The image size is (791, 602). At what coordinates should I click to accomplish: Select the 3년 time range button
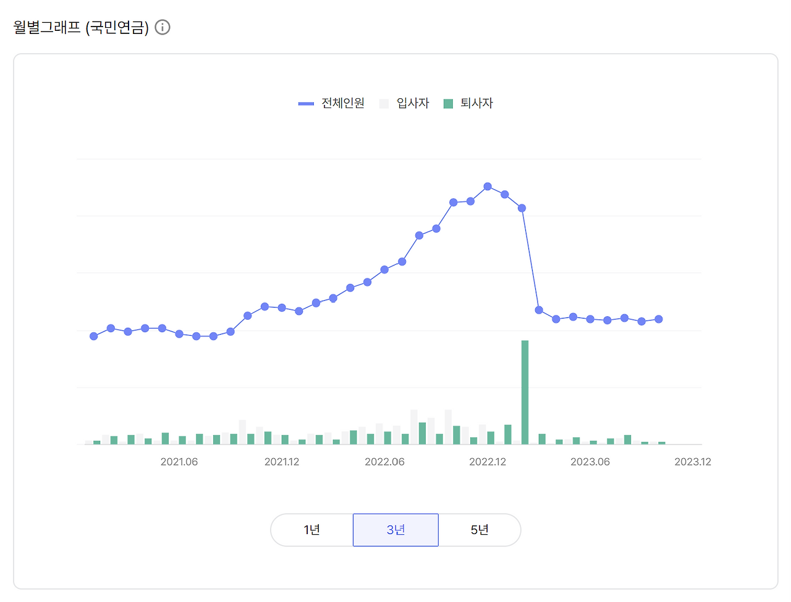click(x=395, y=529)
